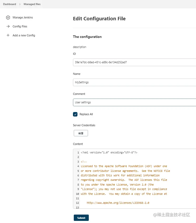Click the Manage Jenkins gear icon
The image size is (196, 223).
tap(8, 17)
